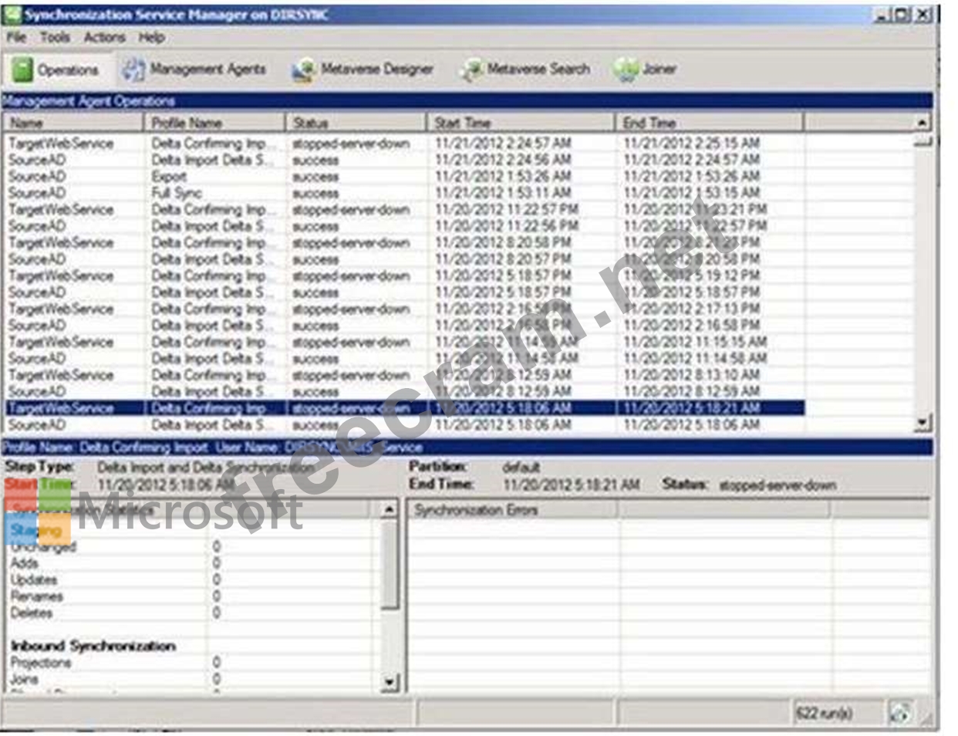Click the Metaverse Search icon

pyautogui.click(x=471, y=69)
